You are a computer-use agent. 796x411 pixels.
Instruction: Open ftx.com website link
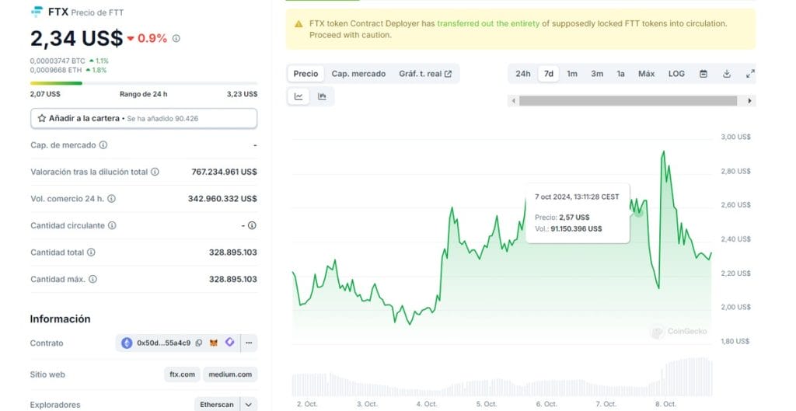tap(182, 374)
